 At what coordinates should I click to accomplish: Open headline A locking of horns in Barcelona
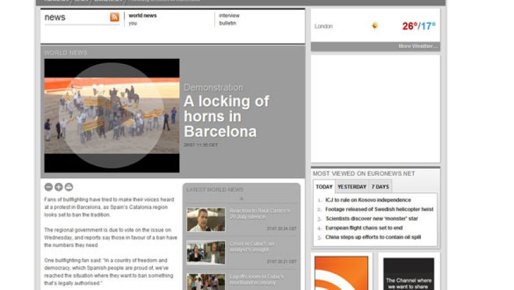(x=227, y=117)
